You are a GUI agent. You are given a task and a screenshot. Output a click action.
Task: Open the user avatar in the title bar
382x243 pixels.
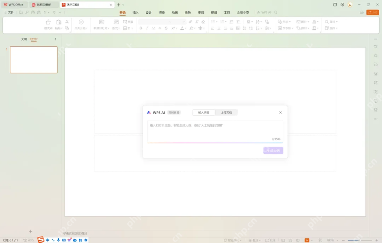(350, 5)
